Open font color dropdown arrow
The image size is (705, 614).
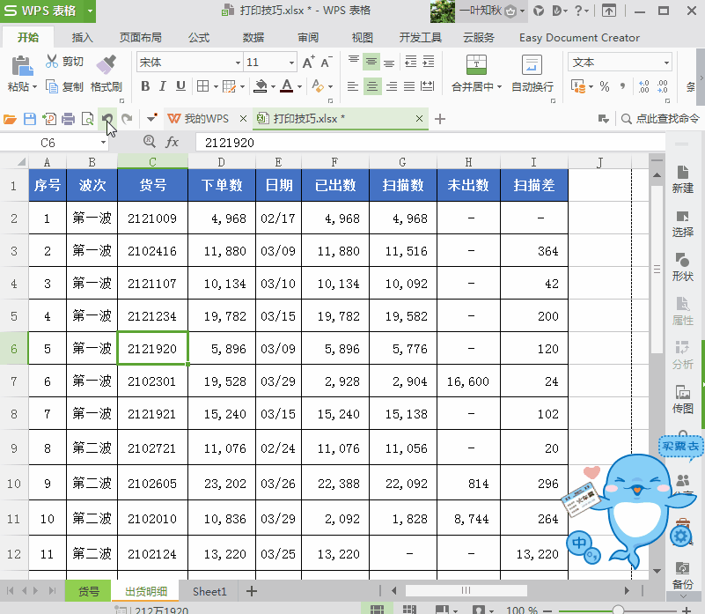pos(299,86)
